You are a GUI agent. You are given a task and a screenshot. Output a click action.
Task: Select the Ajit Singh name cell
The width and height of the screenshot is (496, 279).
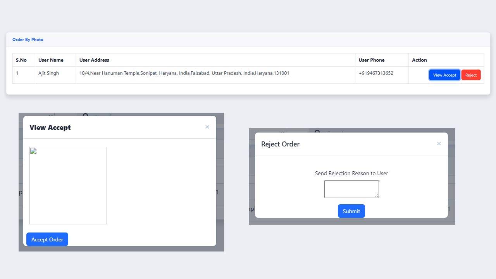(48, 73)
